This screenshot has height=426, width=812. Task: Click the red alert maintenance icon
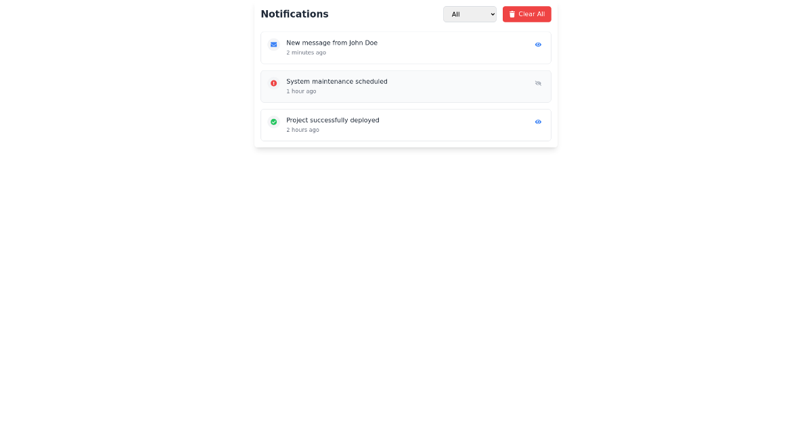click(x=273, y=83)
